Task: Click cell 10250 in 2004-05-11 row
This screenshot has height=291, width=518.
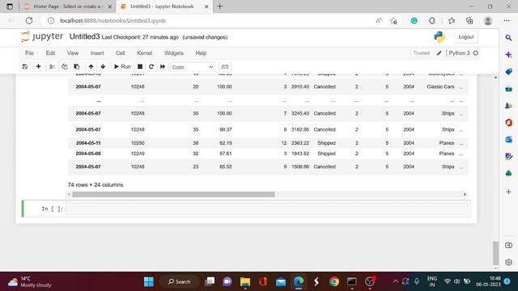Action: tap(138, 143)
